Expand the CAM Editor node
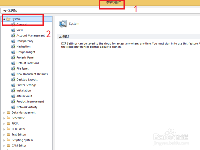Image resolution: width=200 pixels, height=150 pixels. (4, 146)
